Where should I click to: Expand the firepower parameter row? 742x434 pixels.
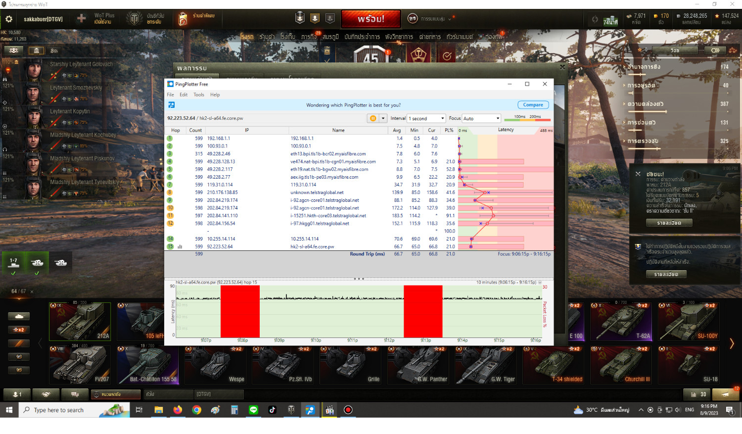[x=676, y=67]
